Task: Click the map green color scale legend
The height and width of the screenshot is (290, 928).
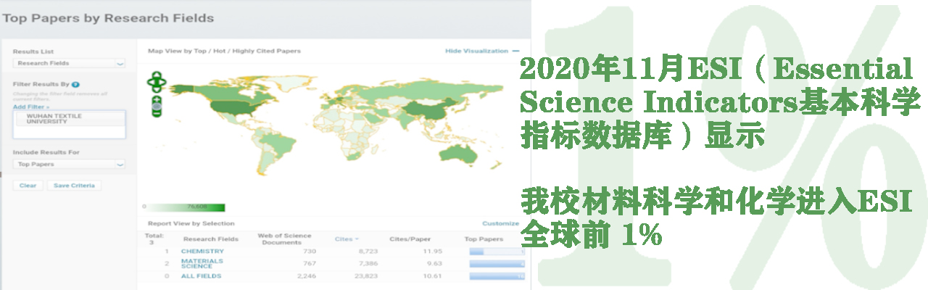Action: 186,207
